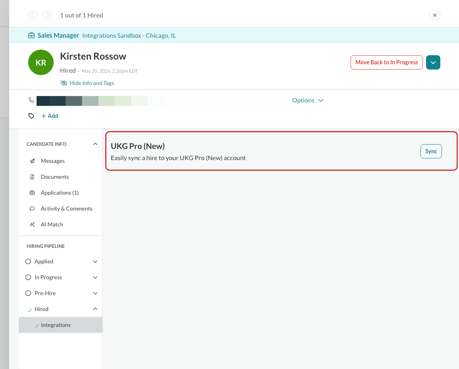Click the Hired date timestamp
This screenshot has height=369, width=459.
(110, 71)
